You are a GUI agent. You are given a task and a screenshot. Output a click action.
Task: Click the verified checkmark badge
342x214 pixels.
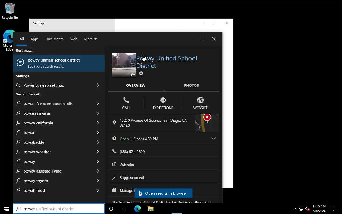tap(141, 73)
